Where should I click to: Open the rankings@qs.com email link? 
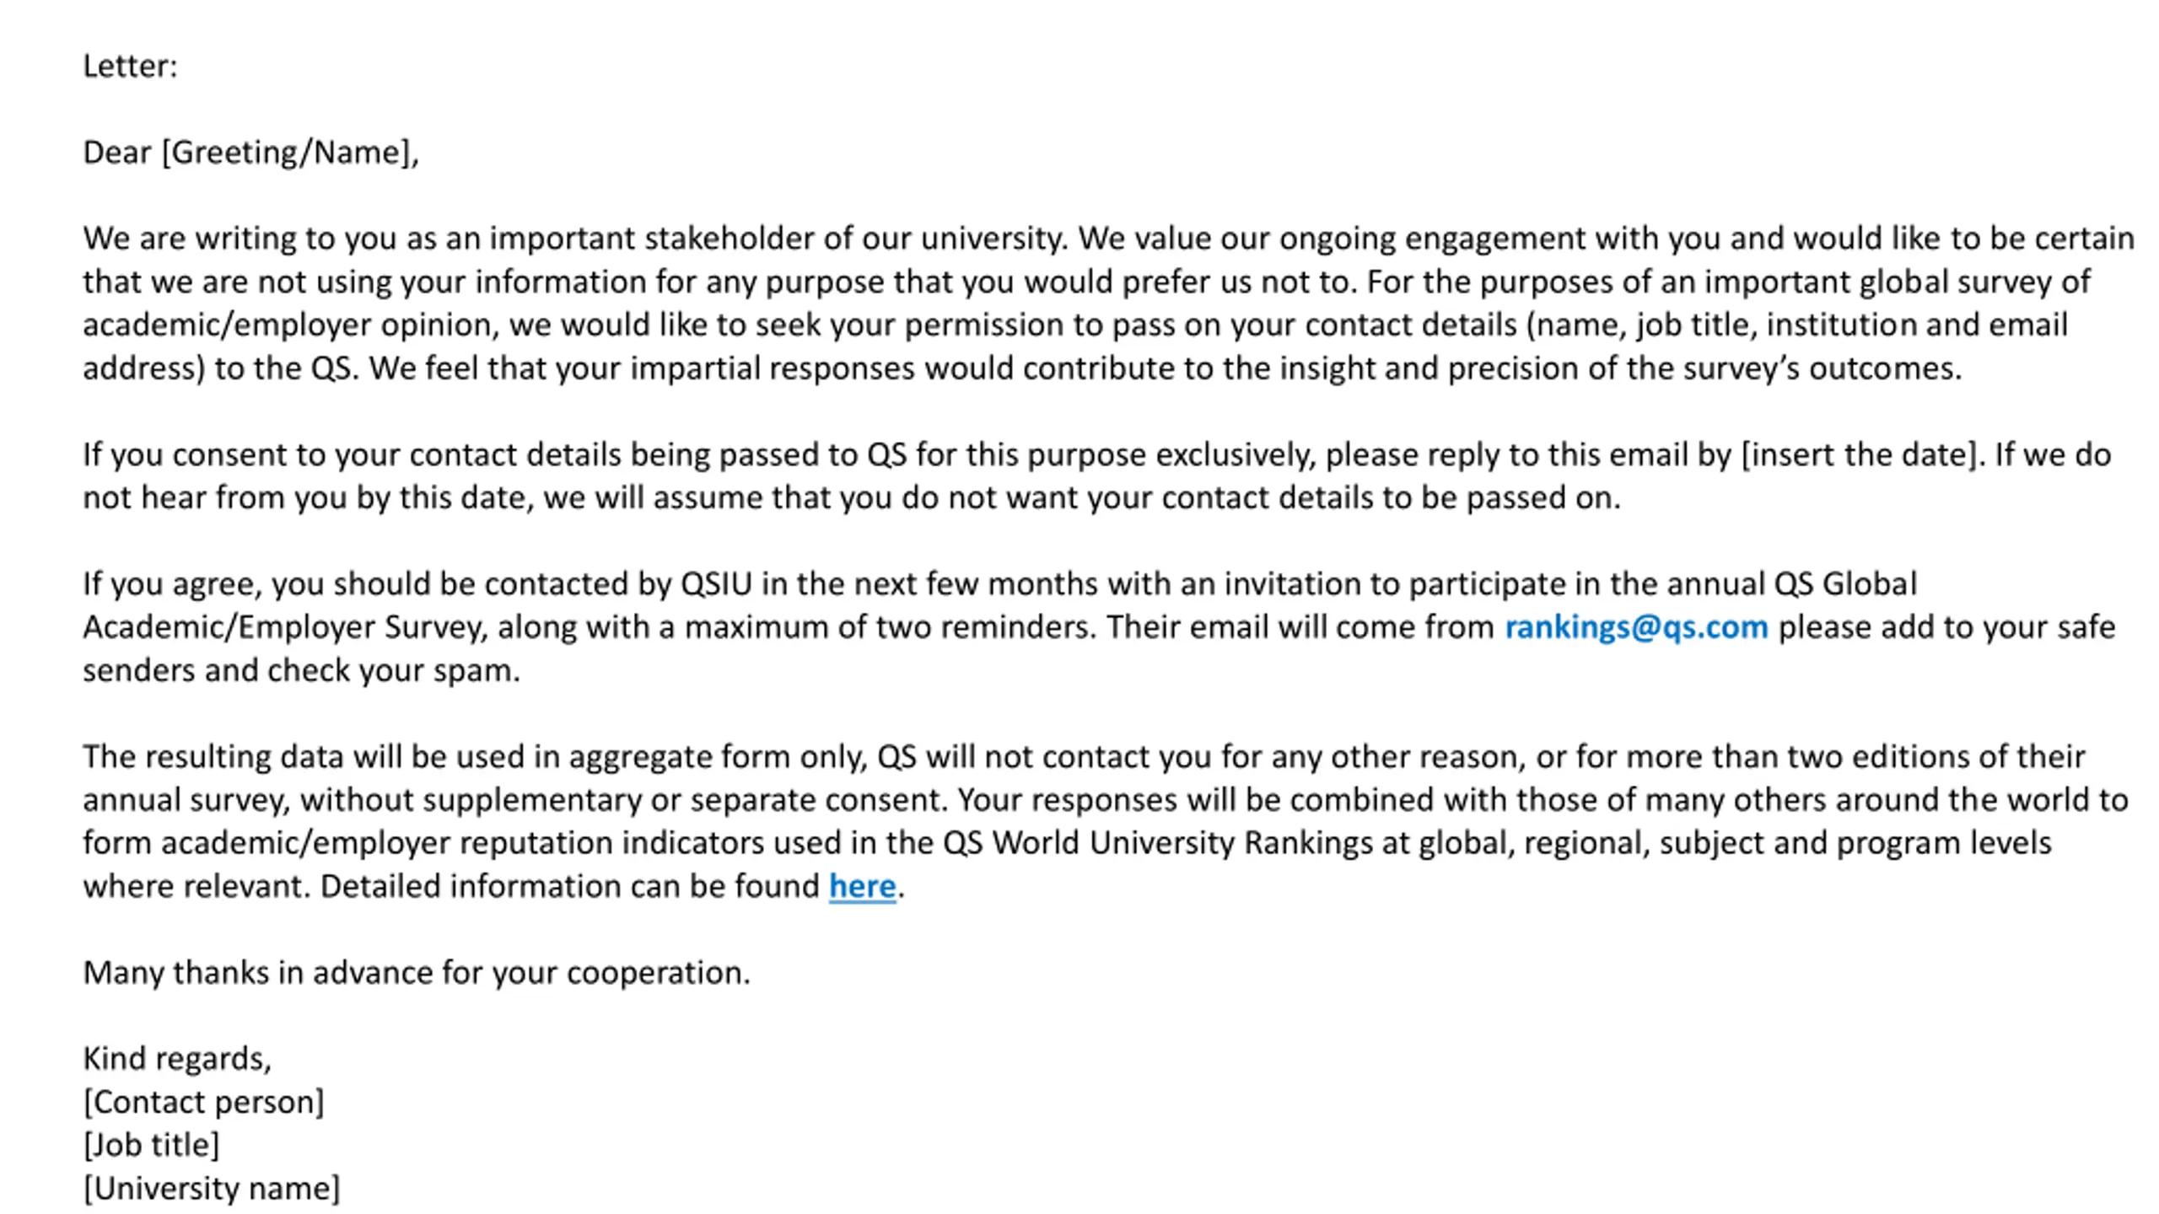pyautogui.click(x=1636, y=627)
